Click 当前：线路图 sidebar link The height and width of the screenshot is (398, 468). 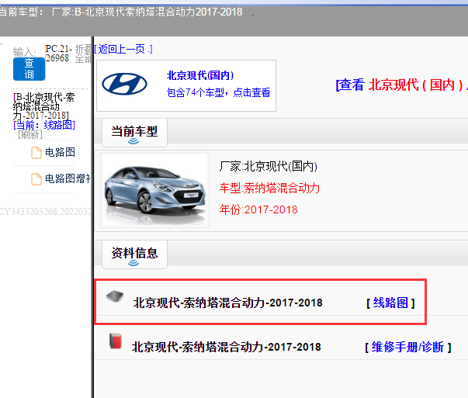pyautogui.click(x=44, y=125)
